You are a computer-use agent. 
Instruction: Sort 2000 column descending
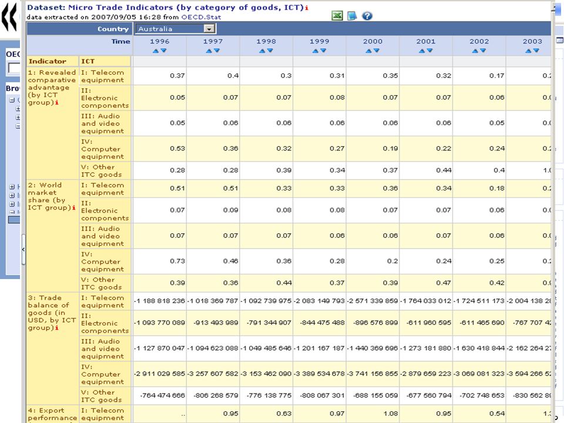(x=377, y=51)
